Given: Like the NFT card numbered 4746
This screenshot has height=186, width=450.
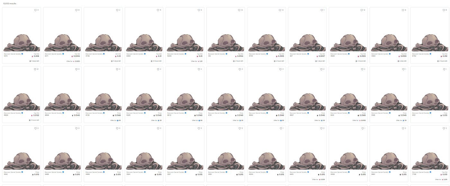Looking at the screenshot, I should click(x=117, y=10).
